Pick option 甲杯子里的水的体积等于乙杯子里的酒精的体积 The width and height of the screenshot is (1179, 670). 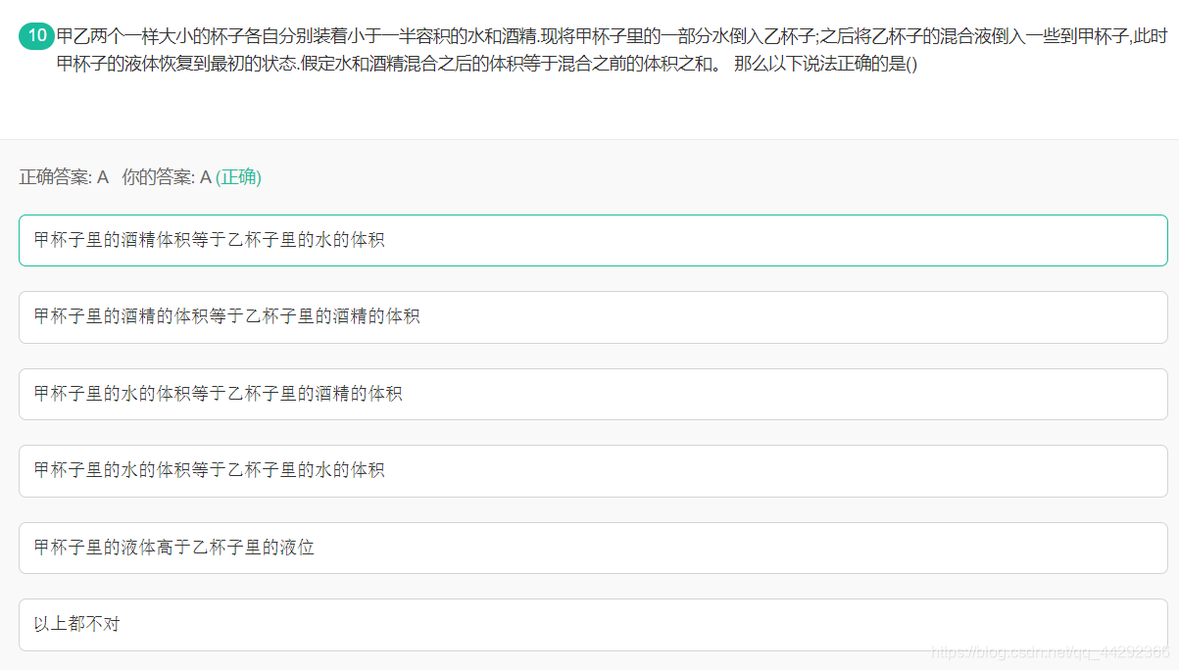[x=593, y=394]
